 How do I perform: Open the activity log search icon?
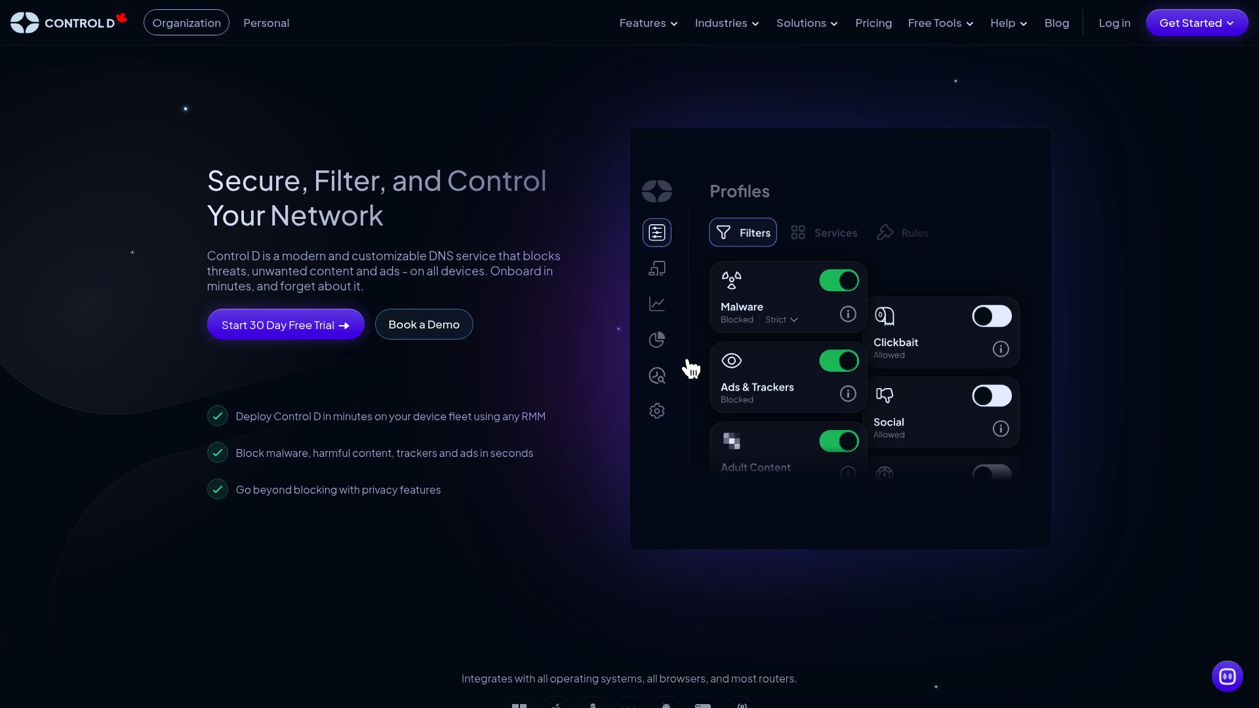(x=657, y=376)
